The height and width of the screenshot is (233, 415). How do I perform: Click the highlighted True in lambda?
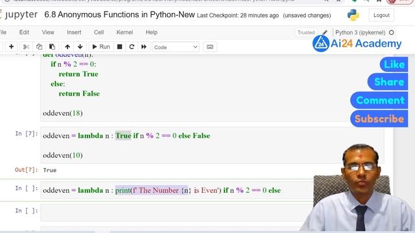(x=123, y=135)
